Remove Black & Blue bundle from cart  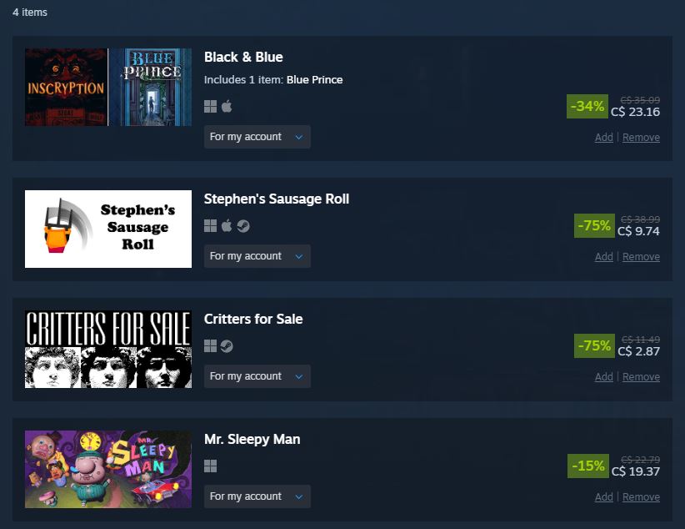point(641,138)
